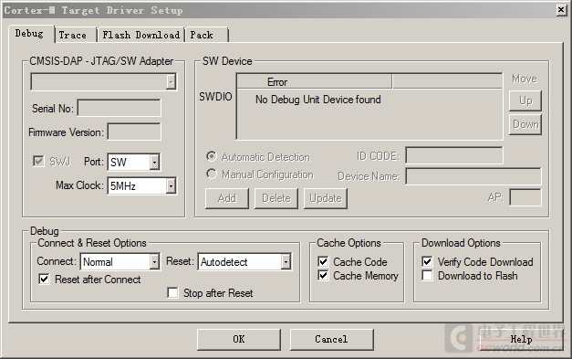Open the Reset Autodetect dropdown
The height and width of the screenshot is (359, 572).
click(x=244, y=261)
